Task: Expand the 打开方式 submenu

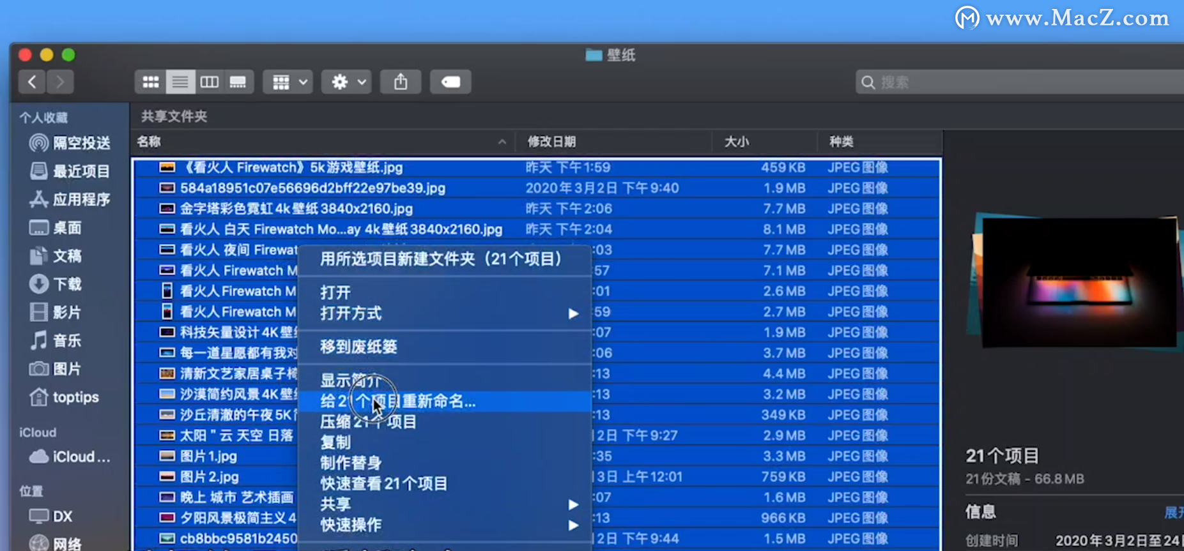Action: (444, 313)
